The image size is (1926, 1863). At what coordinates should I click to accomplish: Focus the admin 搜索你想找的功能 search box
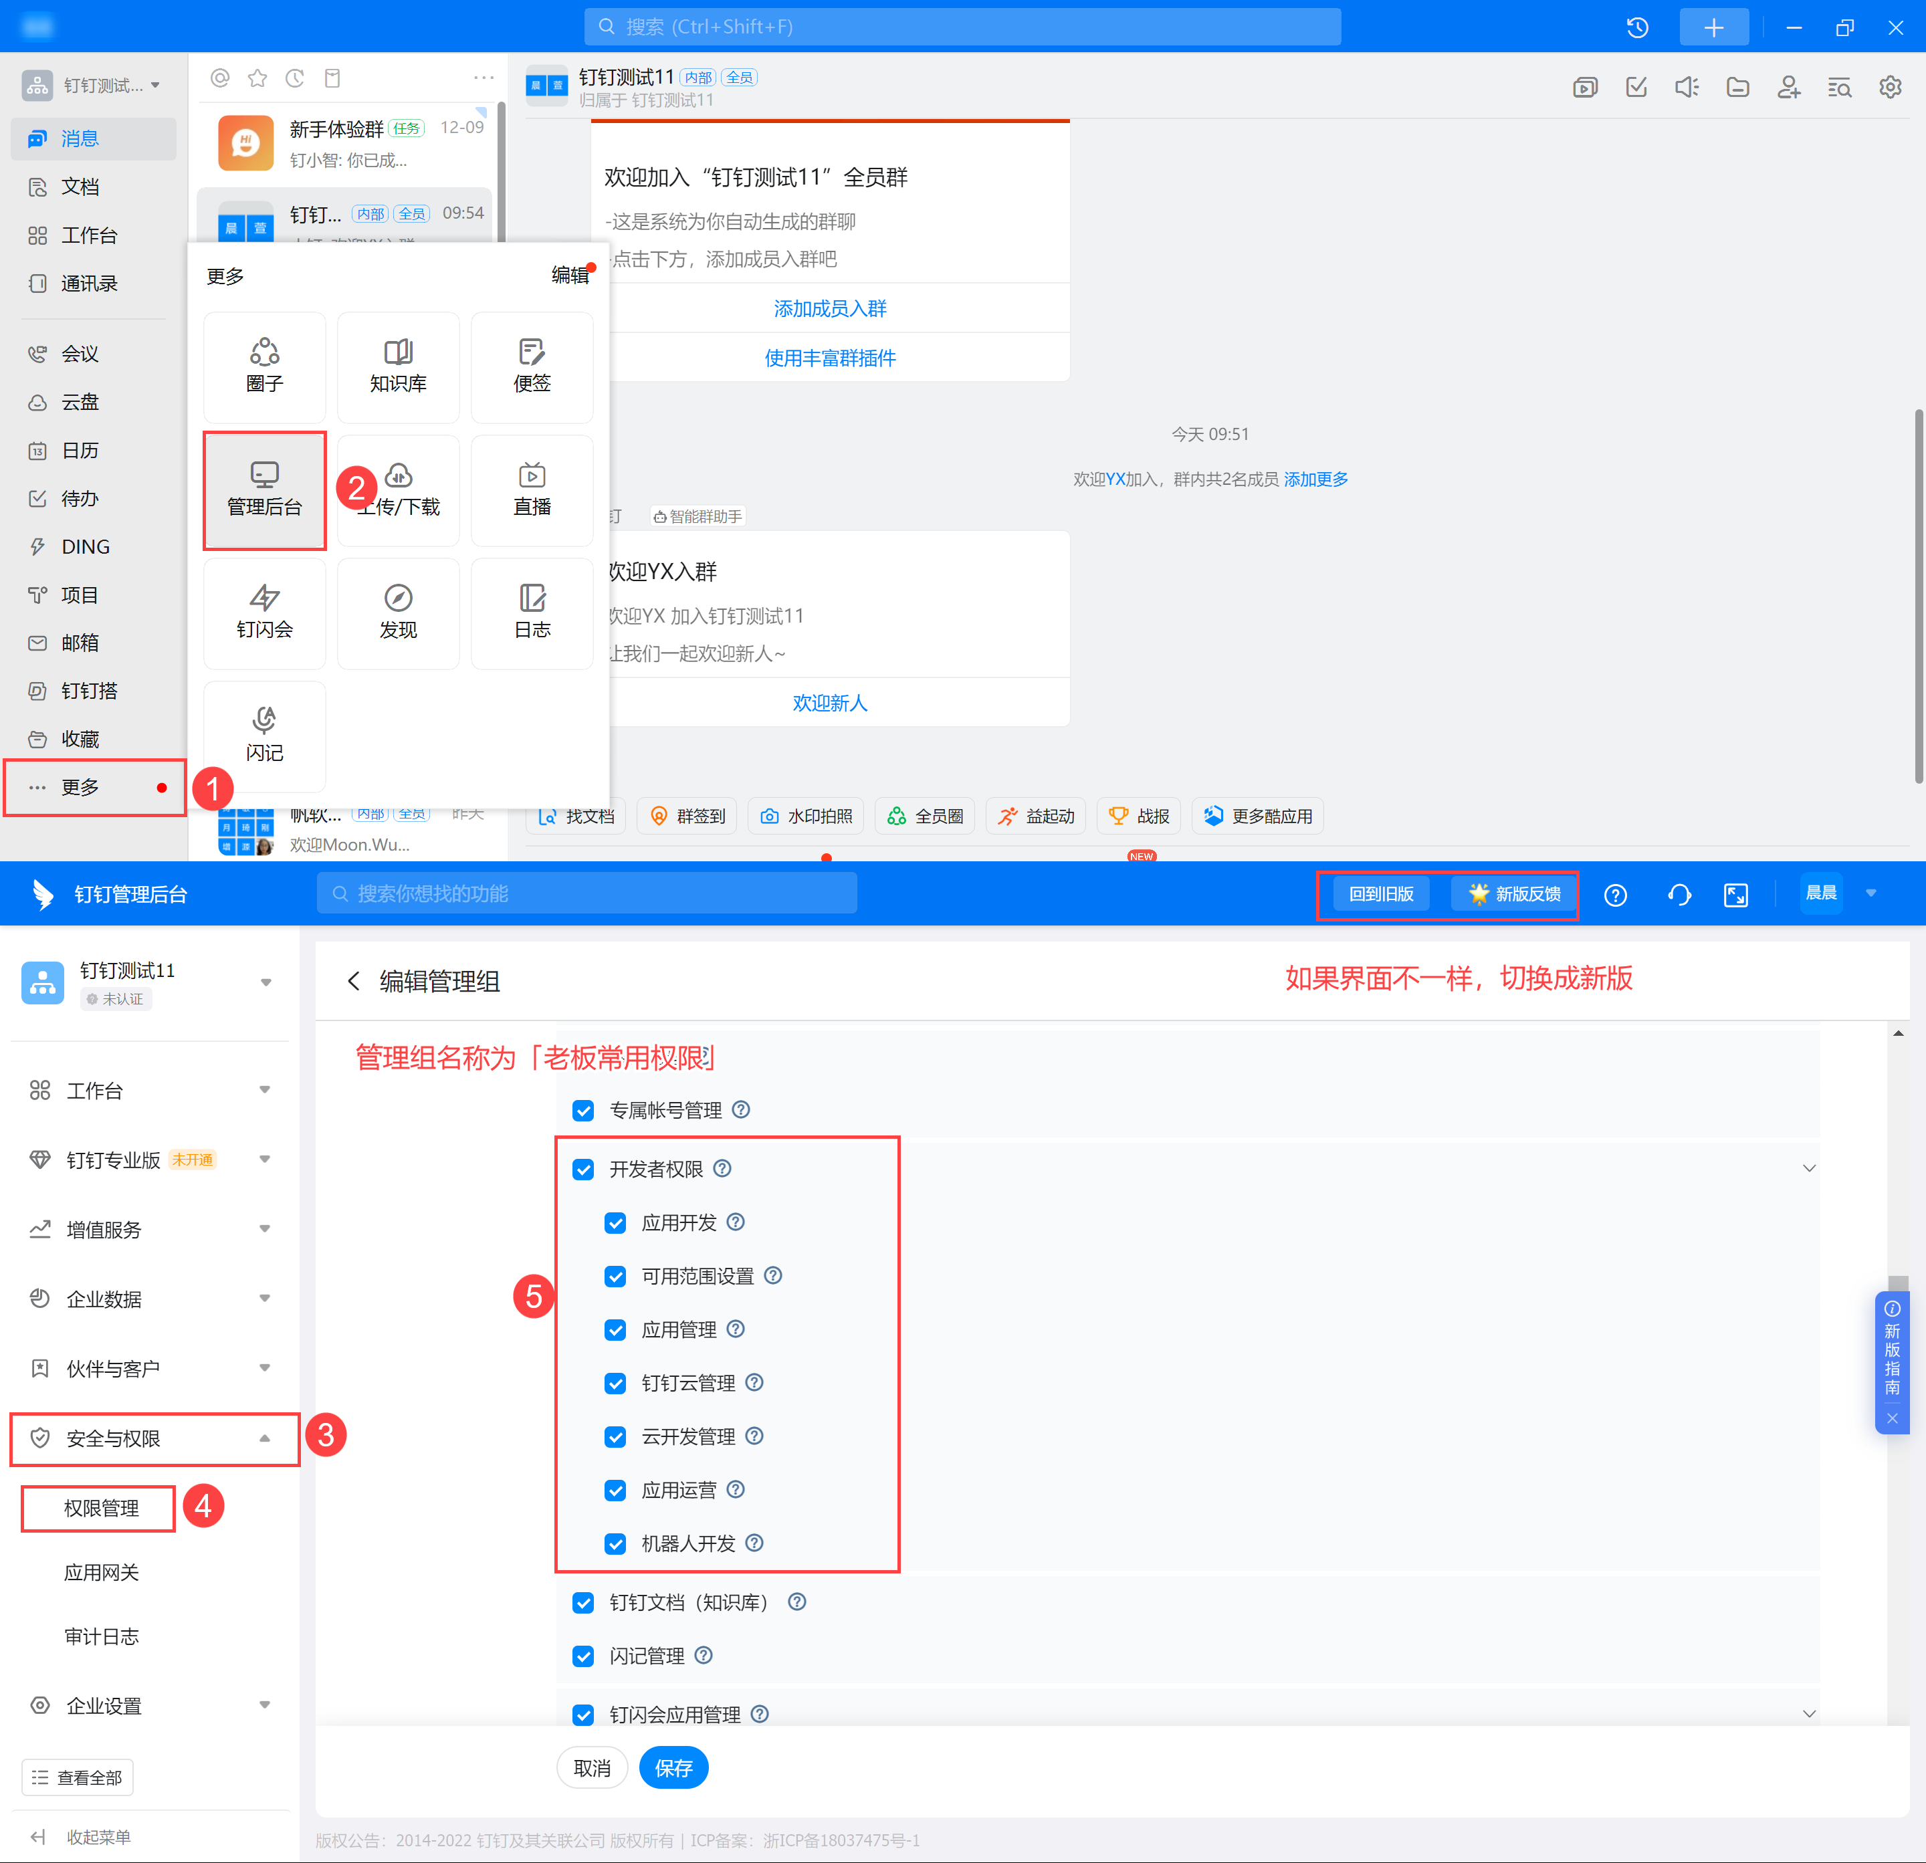[x=586, y=893]
